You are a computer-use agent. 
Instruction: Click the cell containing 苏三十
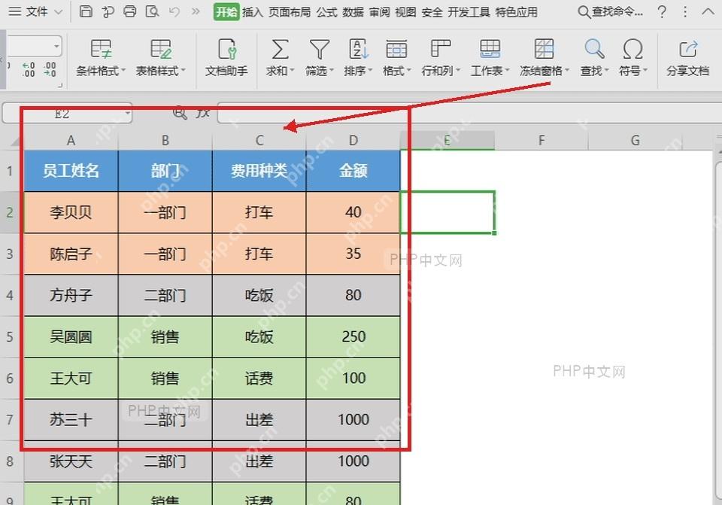pos(71,420)
